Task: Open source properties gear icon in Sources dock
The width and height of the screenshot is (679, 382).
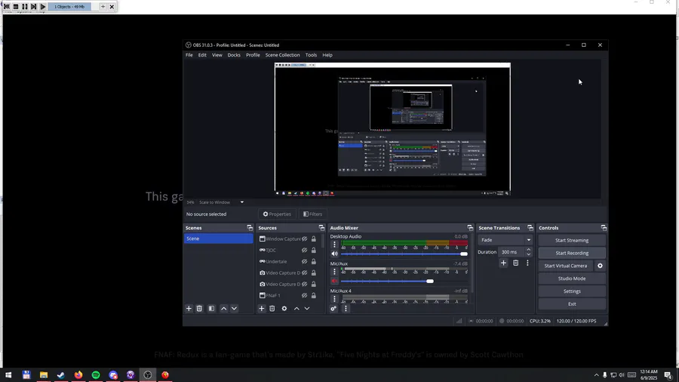Action: click(284, 308)
